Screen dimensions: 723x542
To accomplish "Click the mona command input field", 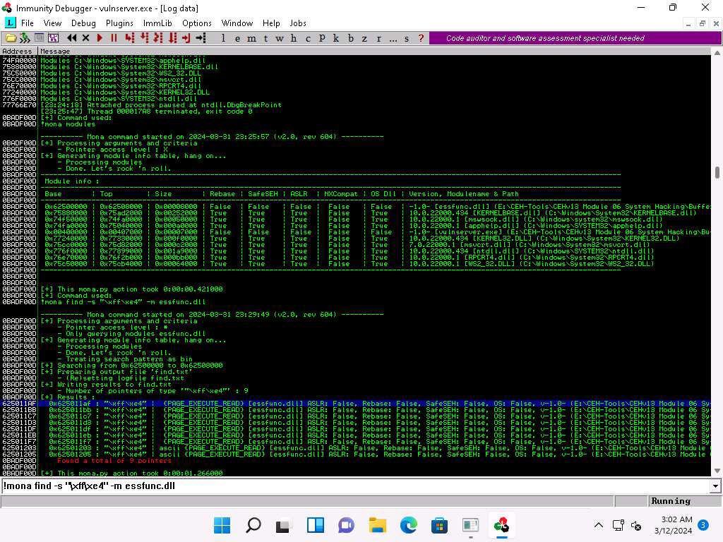I will [x=353, y=486].
